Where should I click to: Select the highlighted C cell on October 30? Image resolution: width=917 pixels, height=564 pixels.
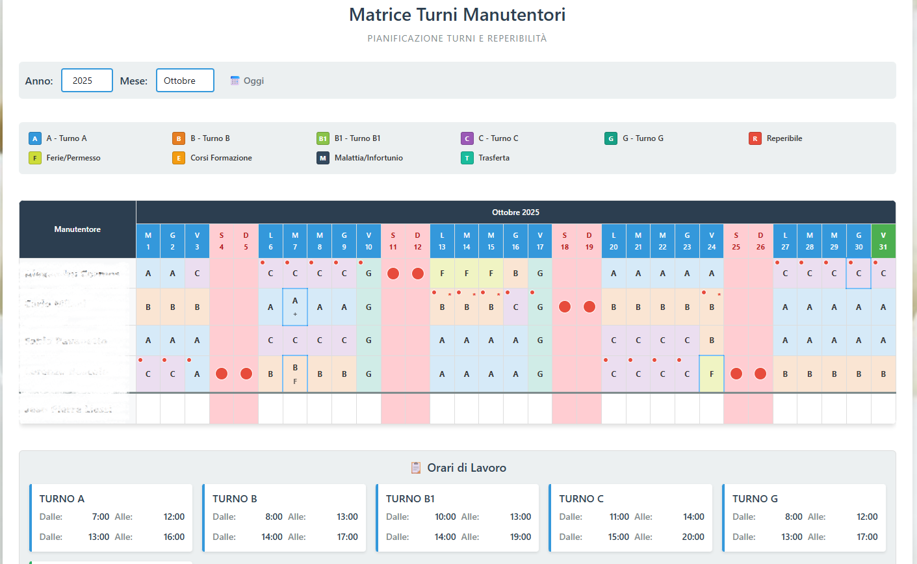(x=859, y=273)
